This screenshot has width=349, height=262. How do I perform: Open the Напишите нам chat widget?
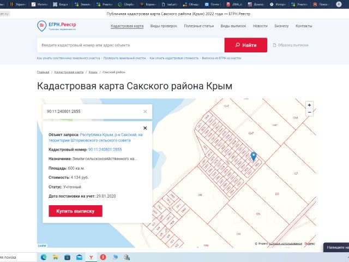pos(336,247)
